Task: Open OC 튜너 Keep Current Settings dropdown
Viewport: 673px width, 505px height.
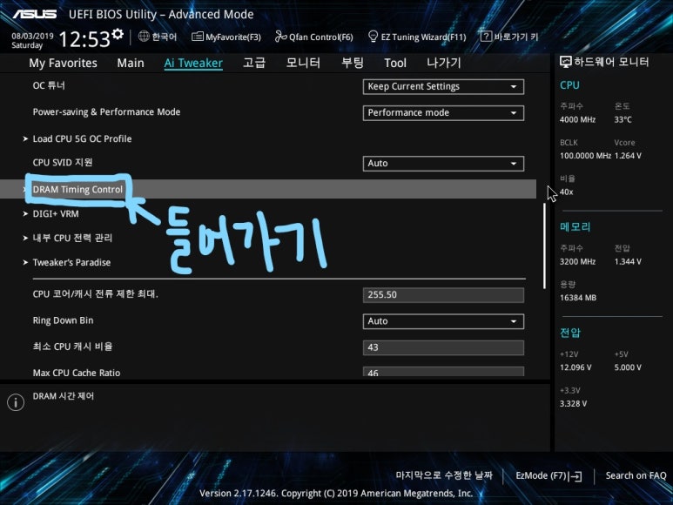Action: click(x=443, y=87)
